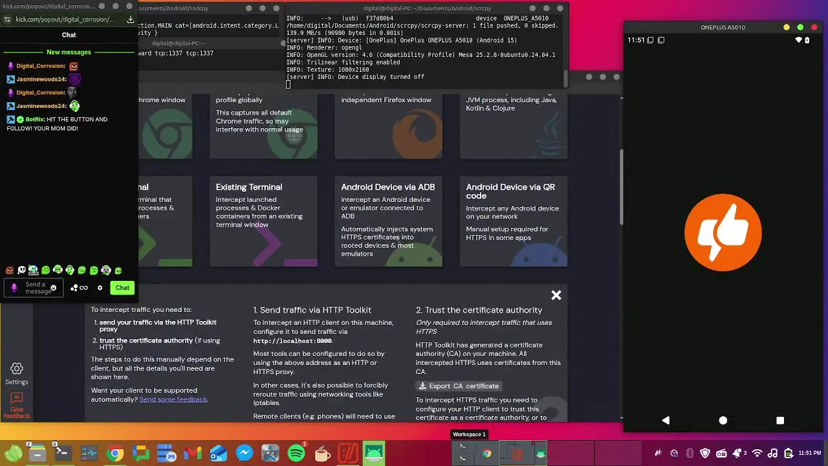Click the JVM process interception card

pyautogui.click(x=514, y=126)
